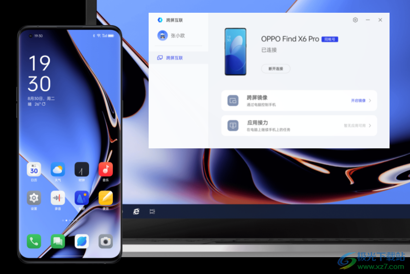Click the 应用接力 app relay icon
Screen dimensions: 410x274
(x=233, y=125)
